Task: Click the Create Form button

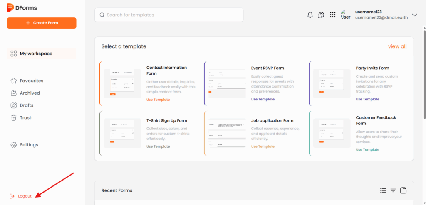Action: [42, 23]
